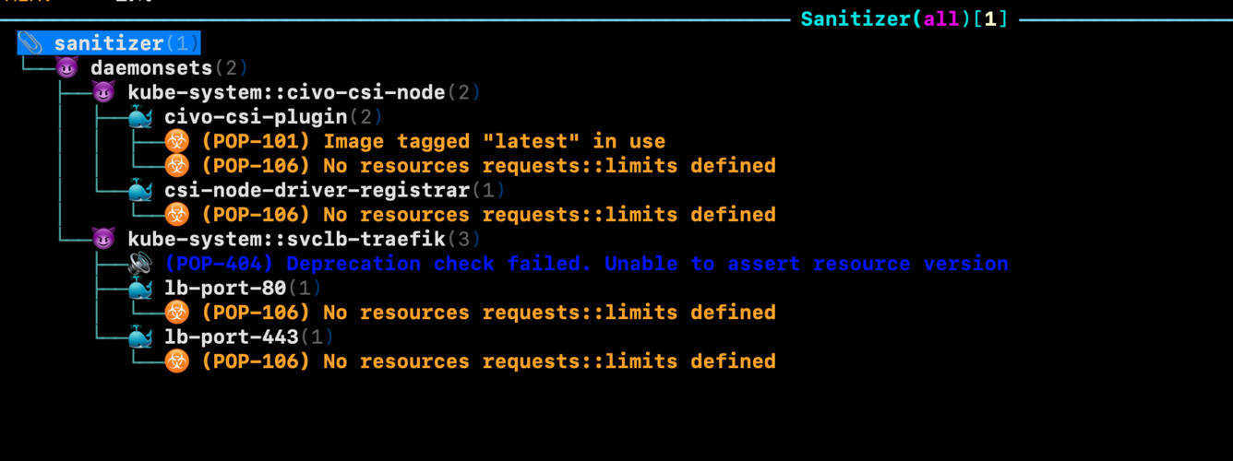Click the whale icon beside civo-csi-plugin
1233x461 pixels.
[140, 117]
